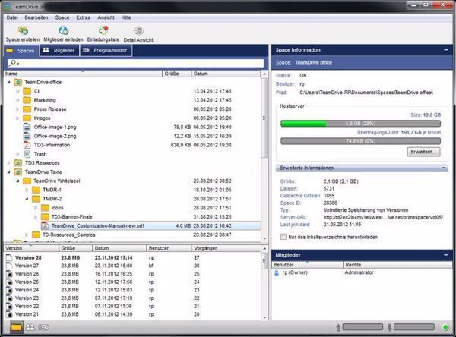Sort file list by Datum column
The width and height of the screenshot is (456, 337).
click(x=226, y=74)
